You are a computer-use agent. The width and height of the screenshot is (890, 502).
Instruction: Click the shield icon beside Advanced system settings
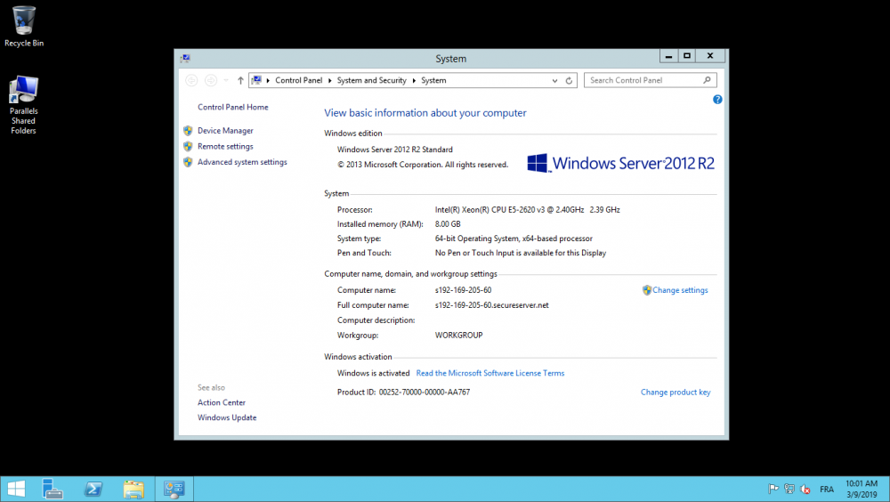pos(188,162)
